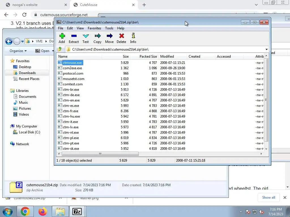Screen dimensions: 290x217
Task: Sort by the Packed Size column
Action: coord(144,57)
